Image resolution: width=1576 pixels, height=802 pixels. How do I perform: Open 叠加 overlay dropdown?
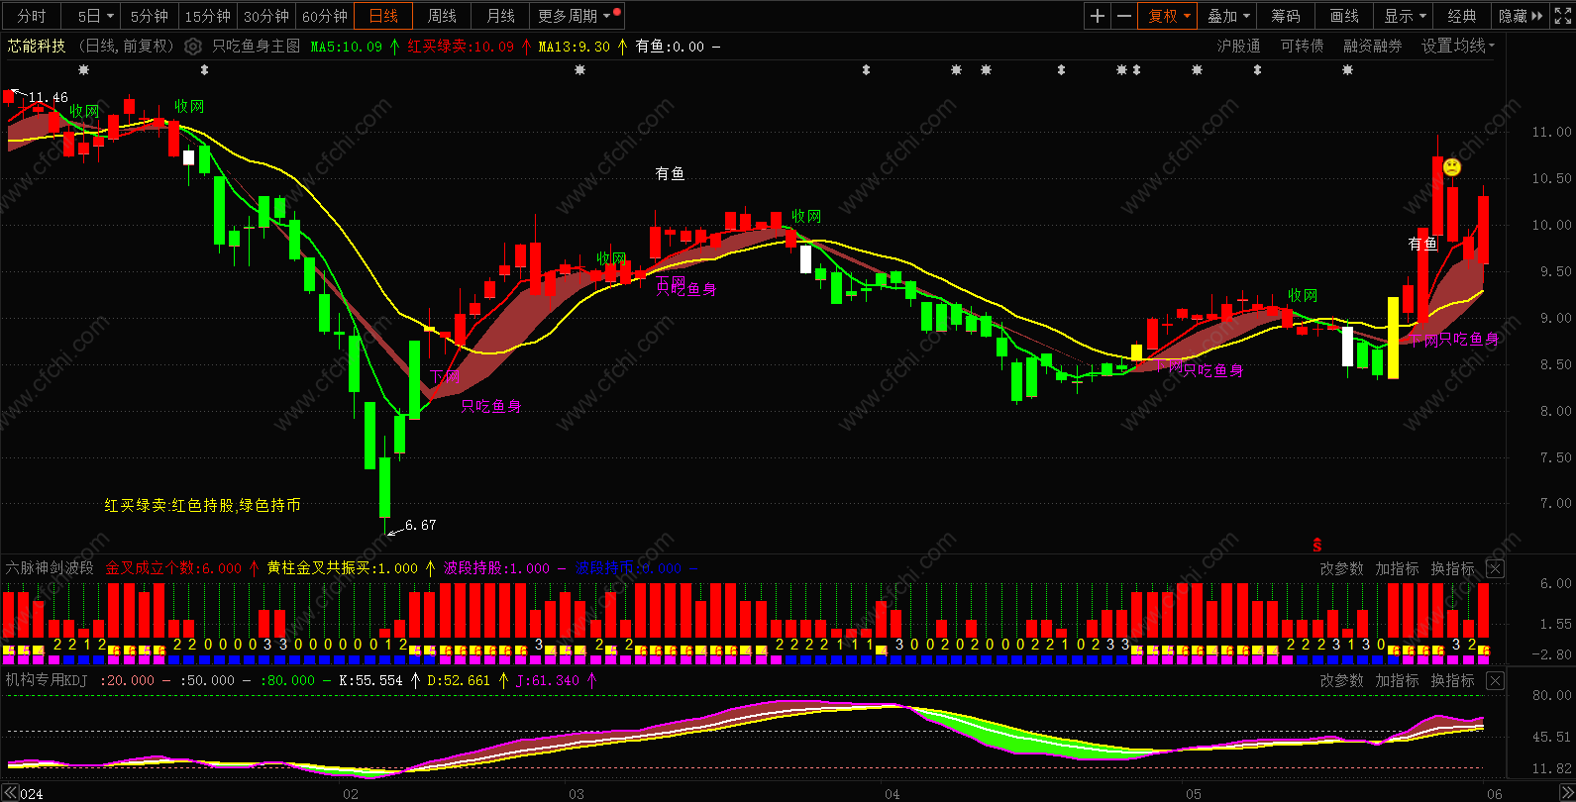(1228, 16)
